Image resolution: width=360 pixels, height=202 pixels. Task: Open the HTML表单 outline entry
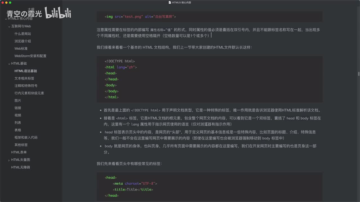19,152
